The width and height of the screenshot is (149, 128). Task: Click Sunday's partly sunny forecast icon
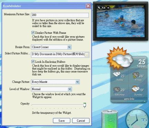tap(135, 89)
